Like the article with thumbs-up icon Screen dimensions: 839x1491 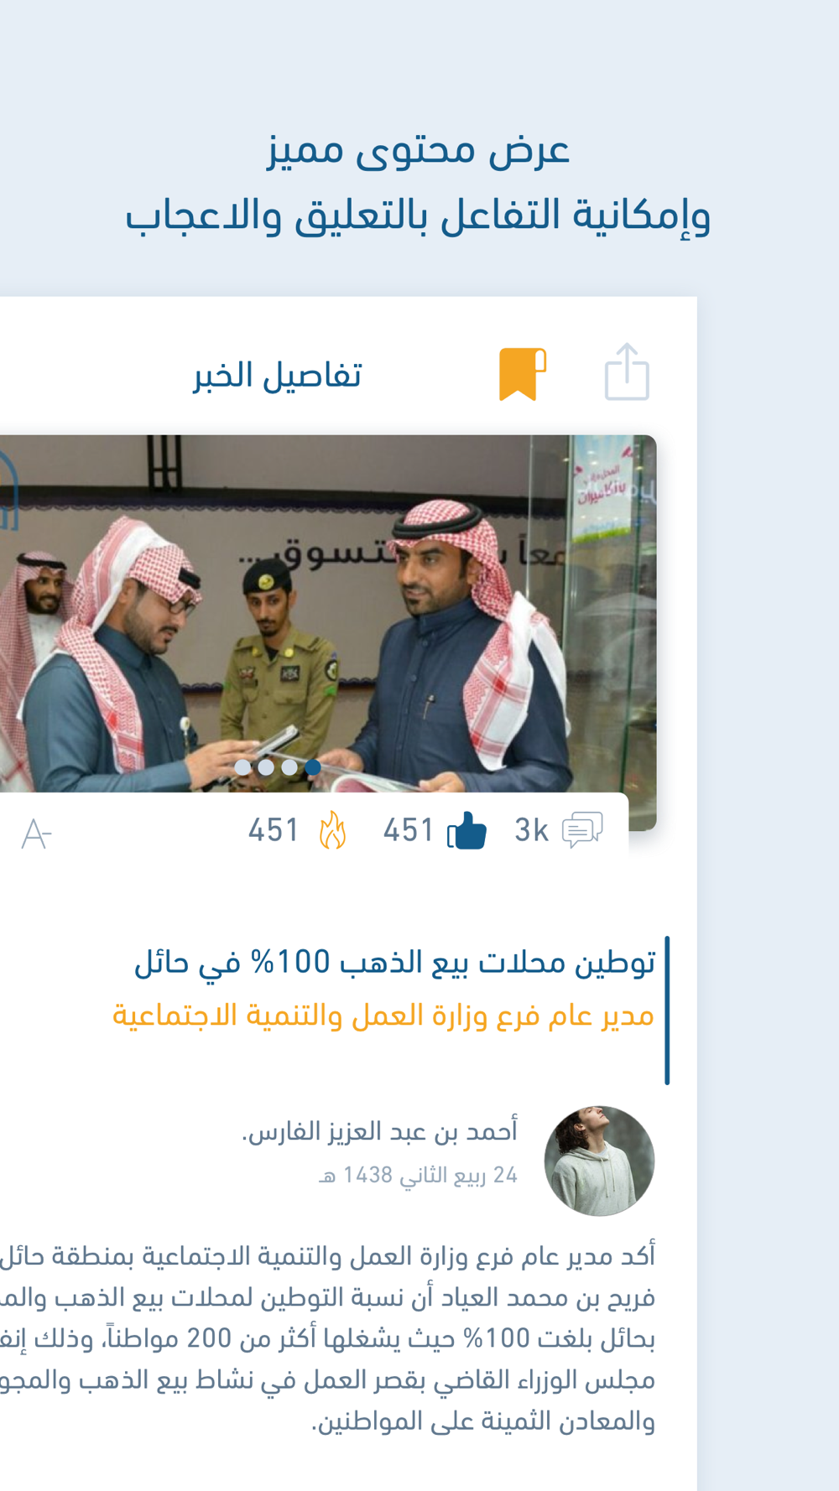[466, 831]
